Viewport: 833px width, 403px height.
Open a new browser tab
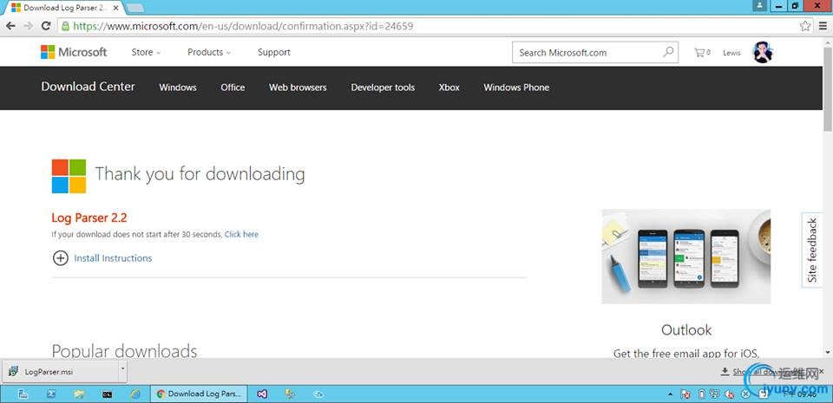click(x=135, y=8)
